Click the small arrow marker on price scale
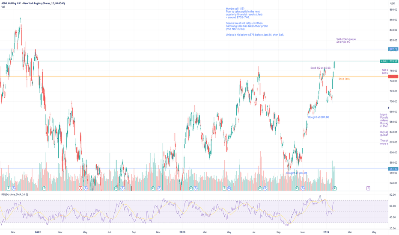The width and height of the screenshot is (399, 235). point(389,108)
